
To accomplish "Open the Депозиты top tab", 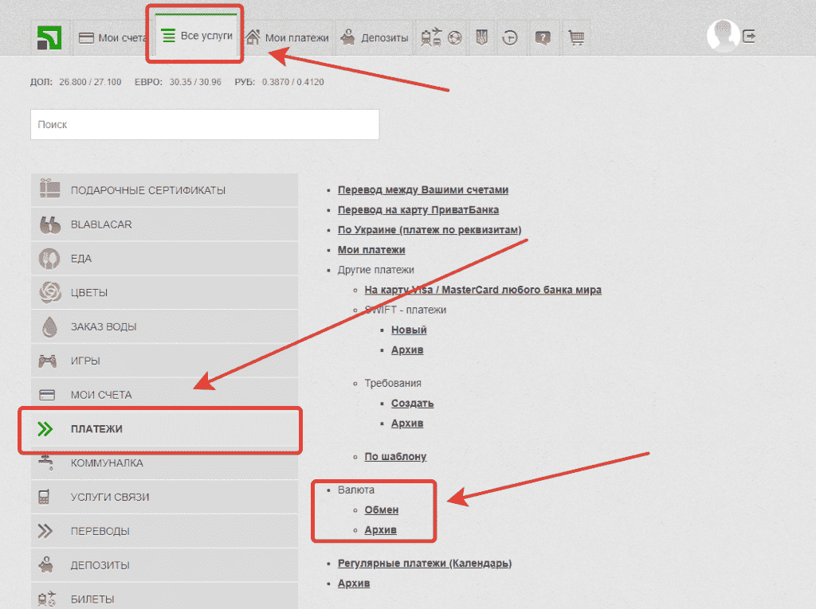I will tap(374, 37).
